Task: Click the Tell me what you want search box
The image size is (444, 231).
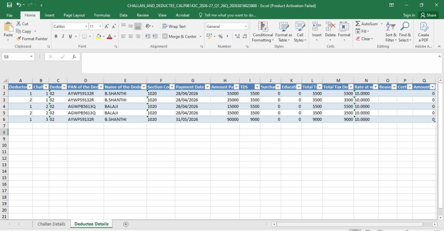Action: (x=228, y=15)
